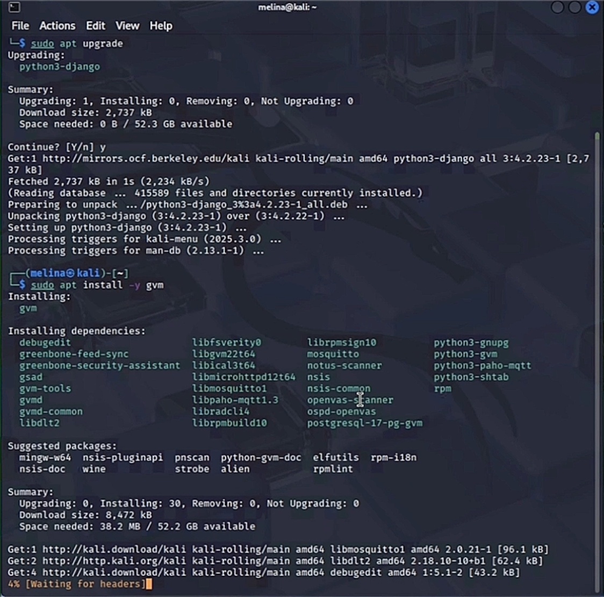Open the Help menu
604x597 pixels.
tap(161, 26)
